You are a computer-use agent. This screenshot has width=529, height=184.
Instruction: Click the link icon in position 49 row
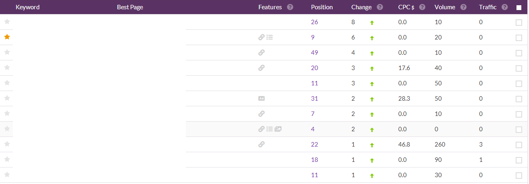point(261,53)
